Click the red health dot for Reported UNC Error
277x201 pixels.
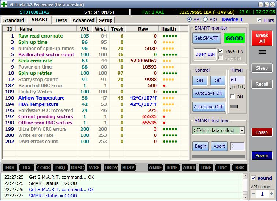pyautogui.click(x=164, y=86)
